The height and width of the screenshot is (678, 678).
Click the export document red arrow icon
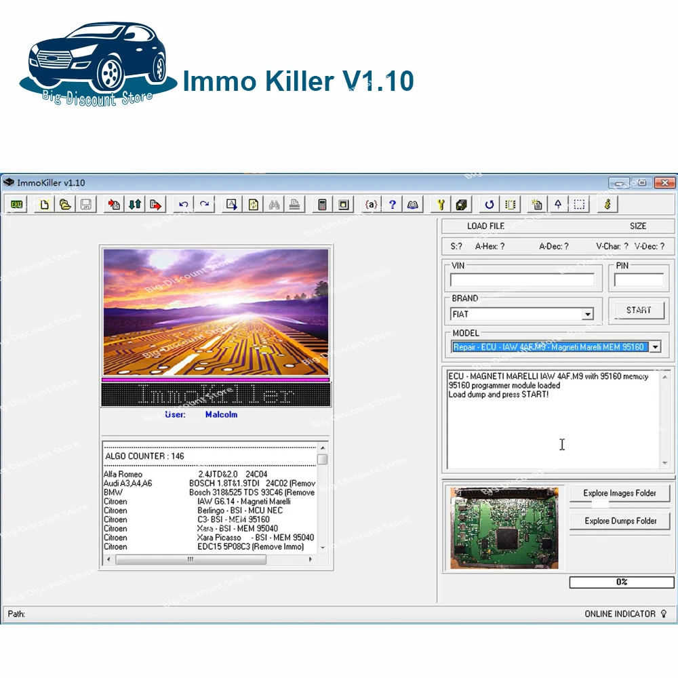[156, 204]
